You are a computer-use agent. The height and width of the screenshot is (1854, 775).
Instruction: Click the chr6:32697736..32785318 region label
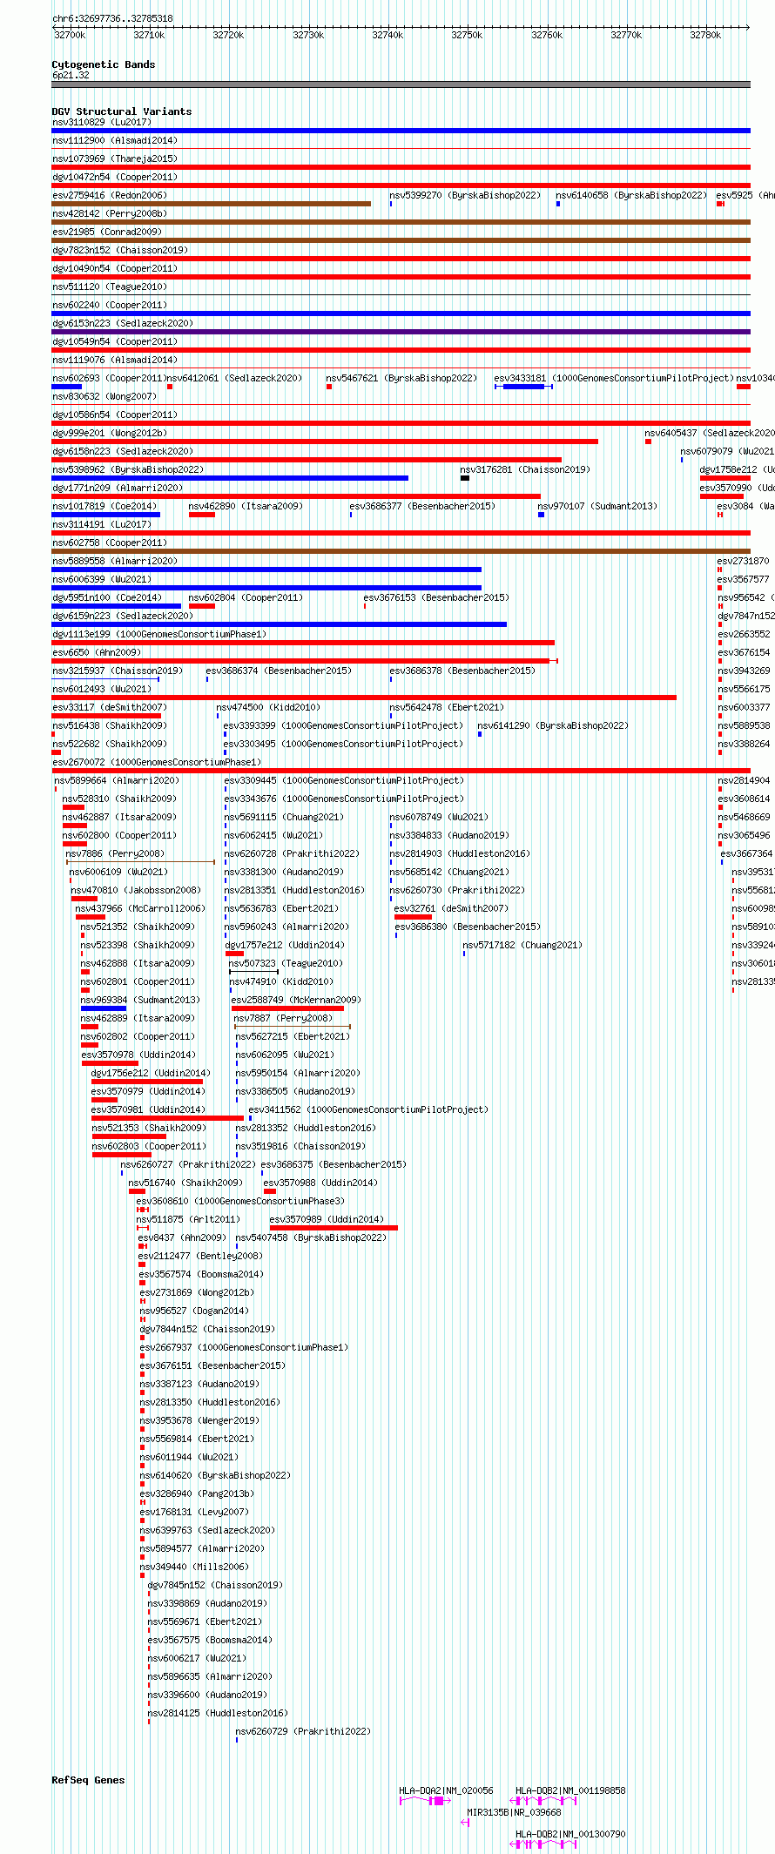(112, 18)
